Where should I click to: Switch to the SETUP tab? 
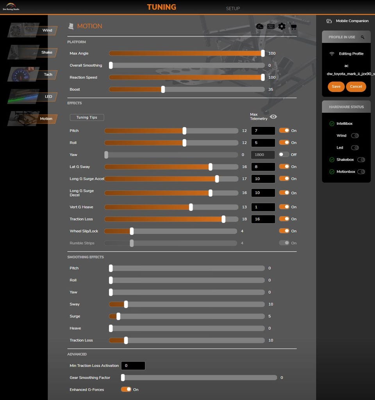point(233,9)
